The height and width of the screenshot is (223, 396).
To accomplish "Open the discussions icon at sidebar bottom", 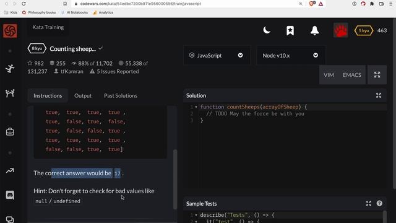I will point(10,219).
